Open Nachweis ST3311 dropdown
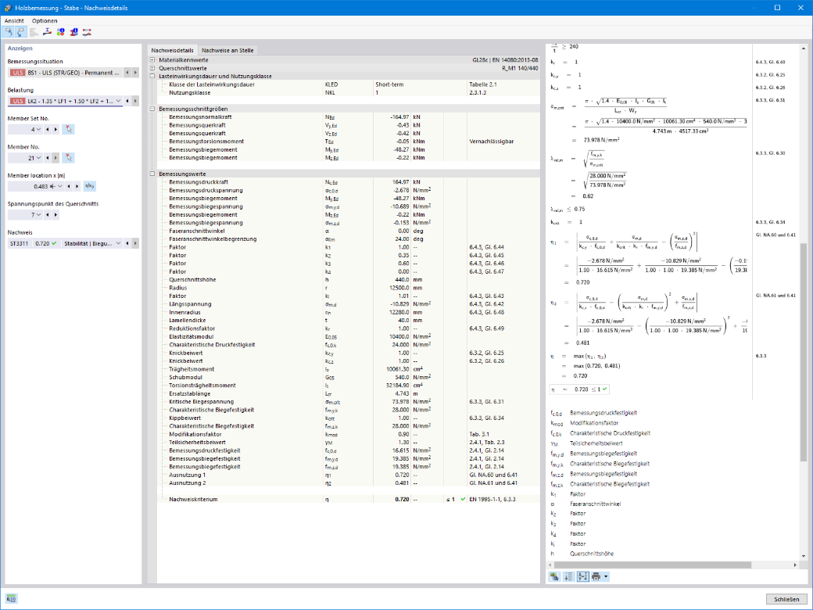This screenshot has height=610, width=813. tap(118, 243)
